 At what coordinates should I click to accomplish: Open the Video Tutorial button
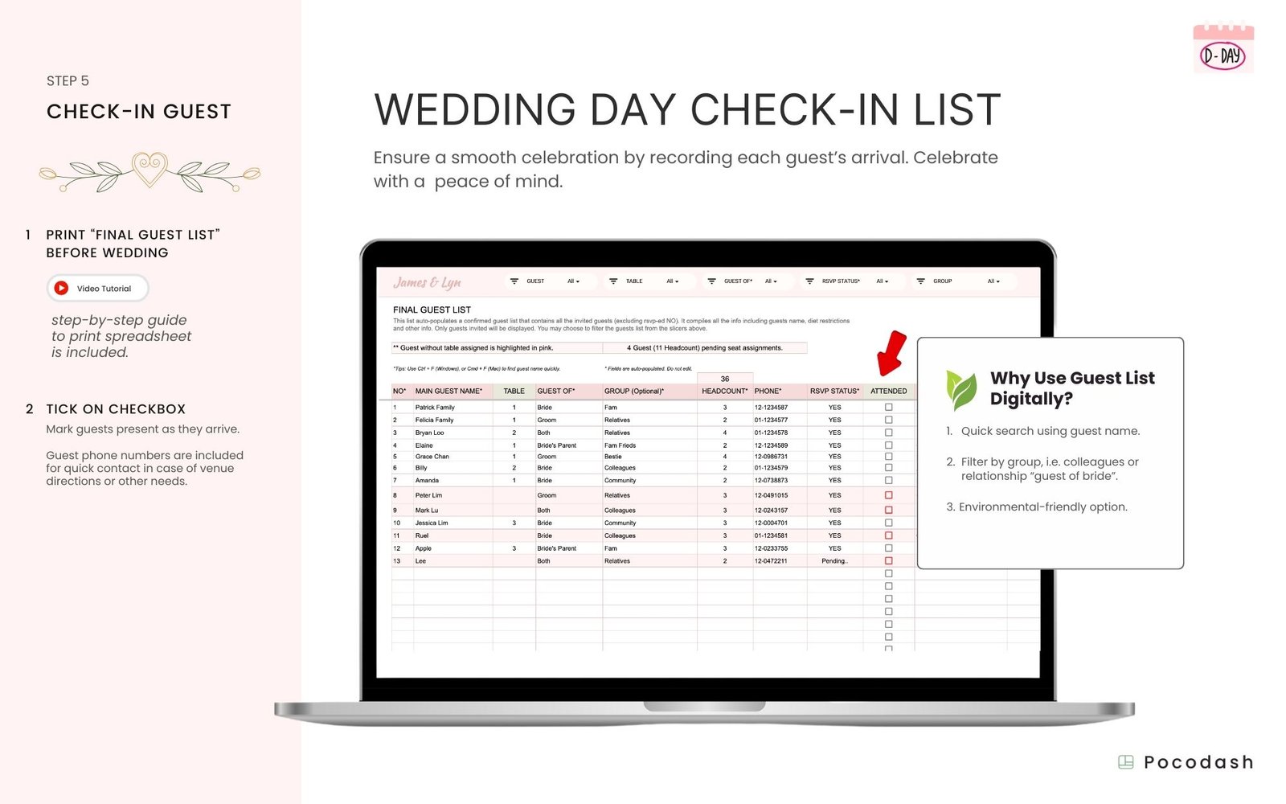tap(98, 288)
